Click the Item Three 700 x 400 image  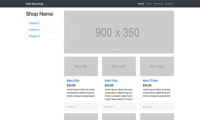(x=157, y=66)
